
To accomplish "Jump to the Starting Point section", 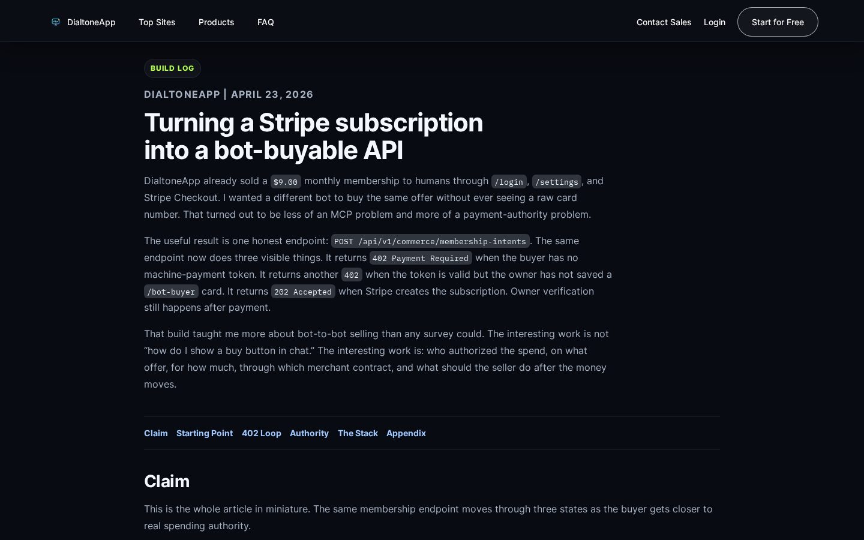I will click(x=205, y=433).
